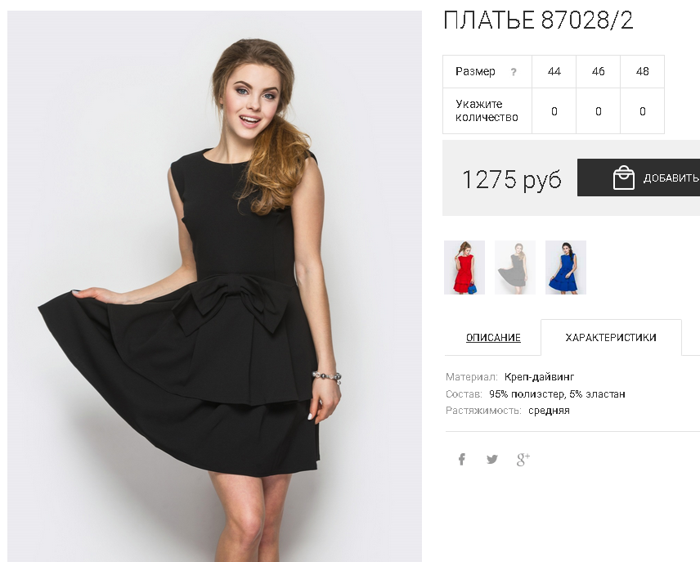Set quantity field for size 44
Image resolution: width=700 pixels, height=562 pixels.
[554, 110]
